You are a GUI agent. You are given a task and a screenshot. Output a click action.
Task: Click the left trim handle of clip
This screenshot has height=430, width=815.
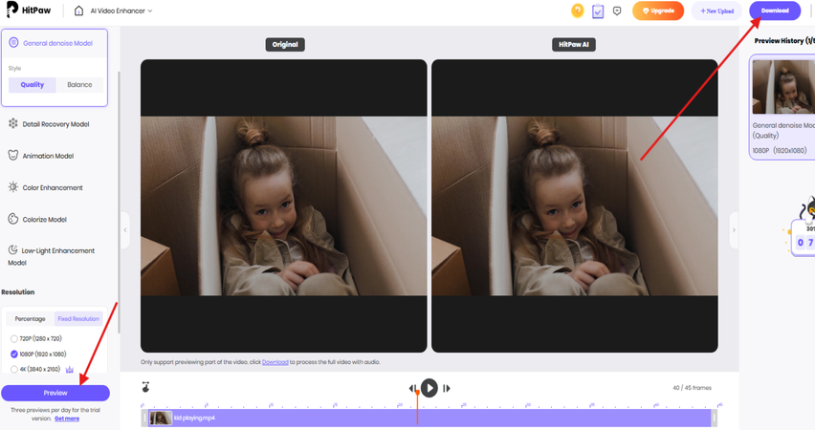point(144,419)
